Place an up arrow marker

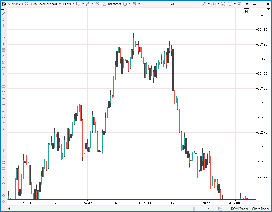[x=3, y=196]
